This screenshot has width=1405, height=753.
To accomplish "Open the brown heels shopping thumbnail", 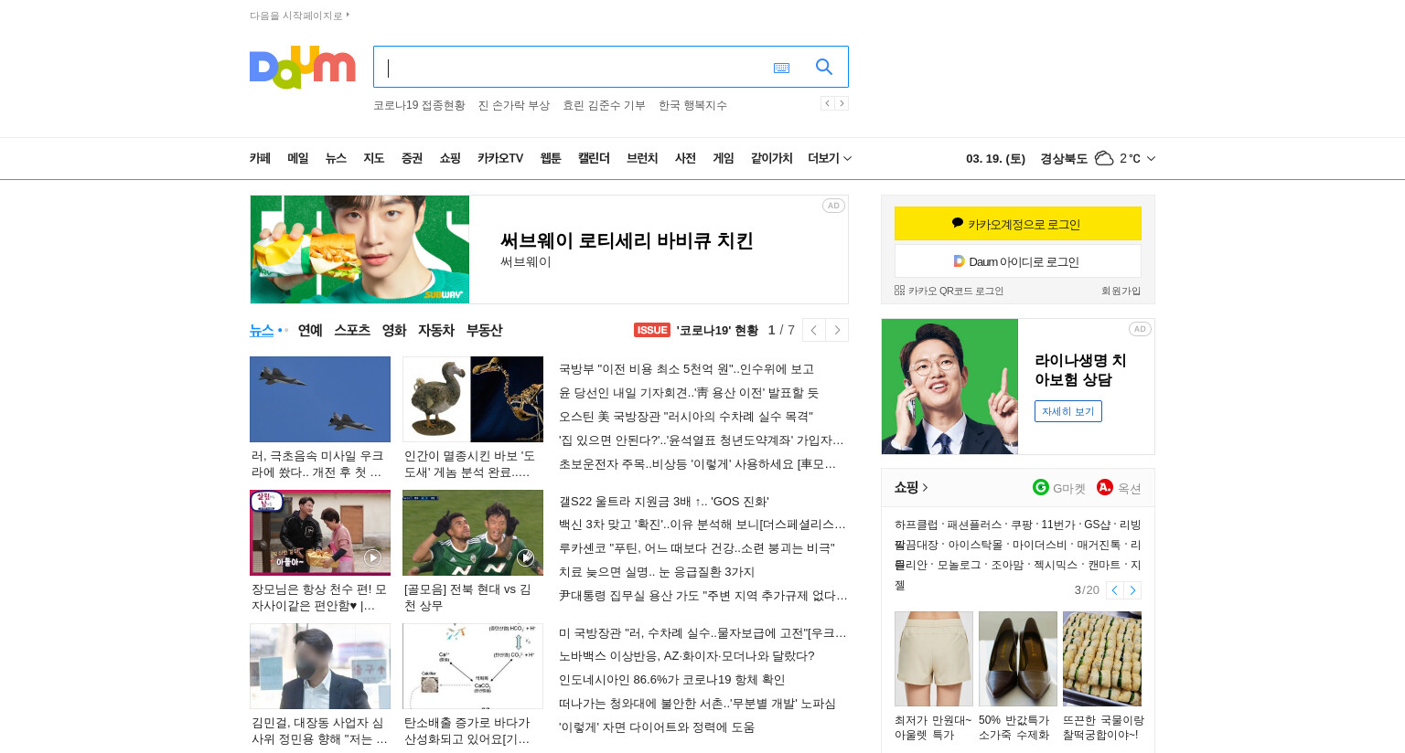I will (1018, 659).
